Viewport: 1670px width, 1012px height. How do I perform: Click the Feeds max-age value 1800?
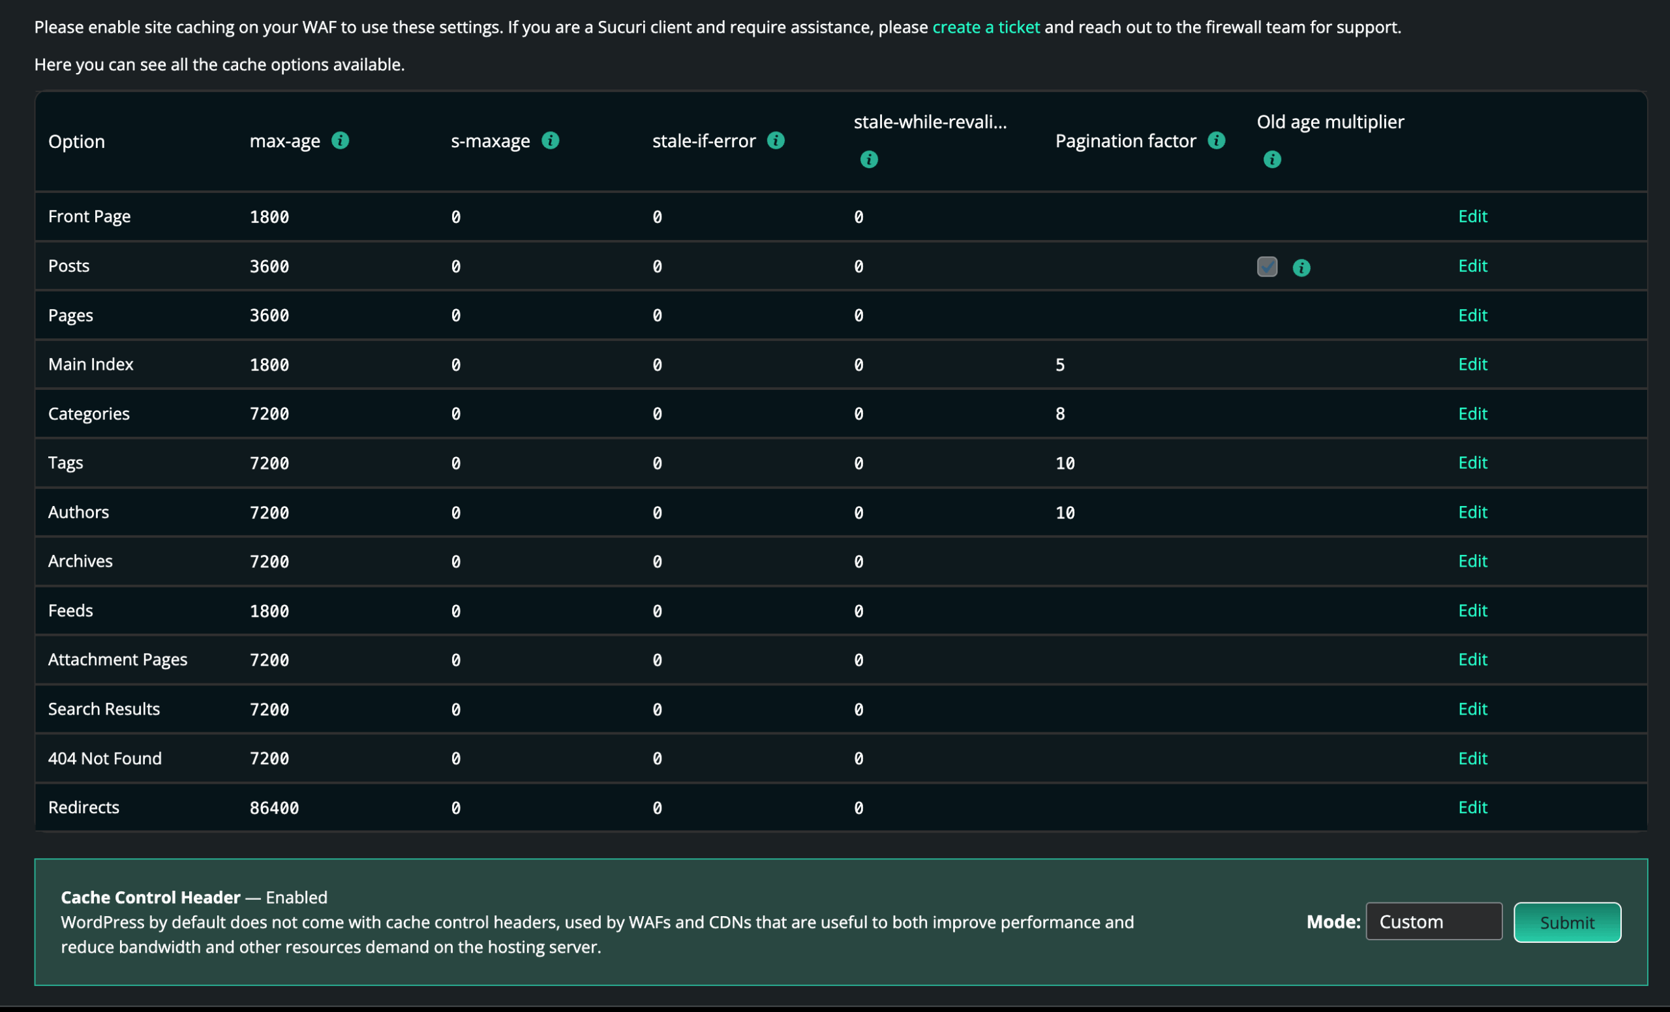(x=269, y=611)
